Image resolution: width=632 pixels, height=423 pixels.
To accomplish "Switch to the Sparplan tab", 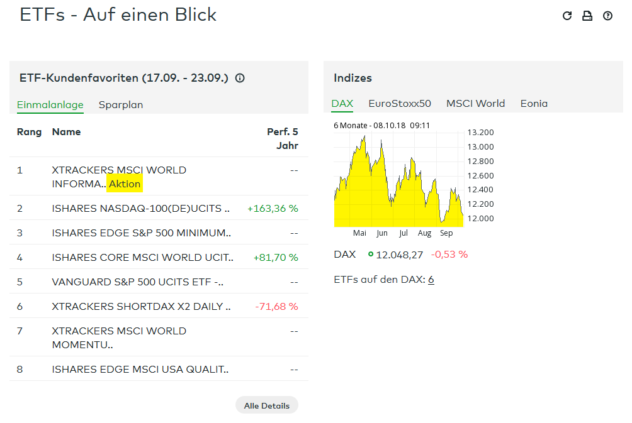I will (x=121, y=104).
